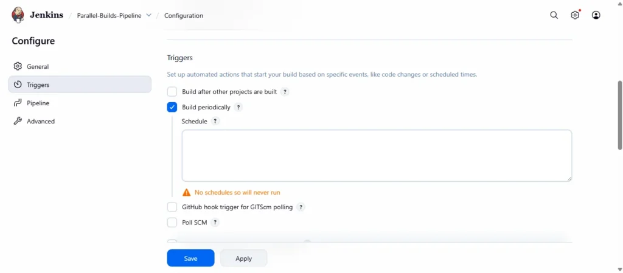
Task: Show help for Build after other projects
Action: point(285,92)
